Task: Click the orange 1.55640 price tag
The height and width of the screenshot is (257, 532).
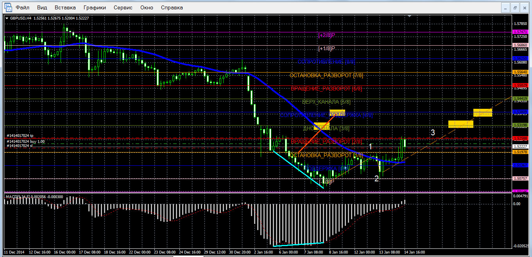Action: tap(519, 72)
